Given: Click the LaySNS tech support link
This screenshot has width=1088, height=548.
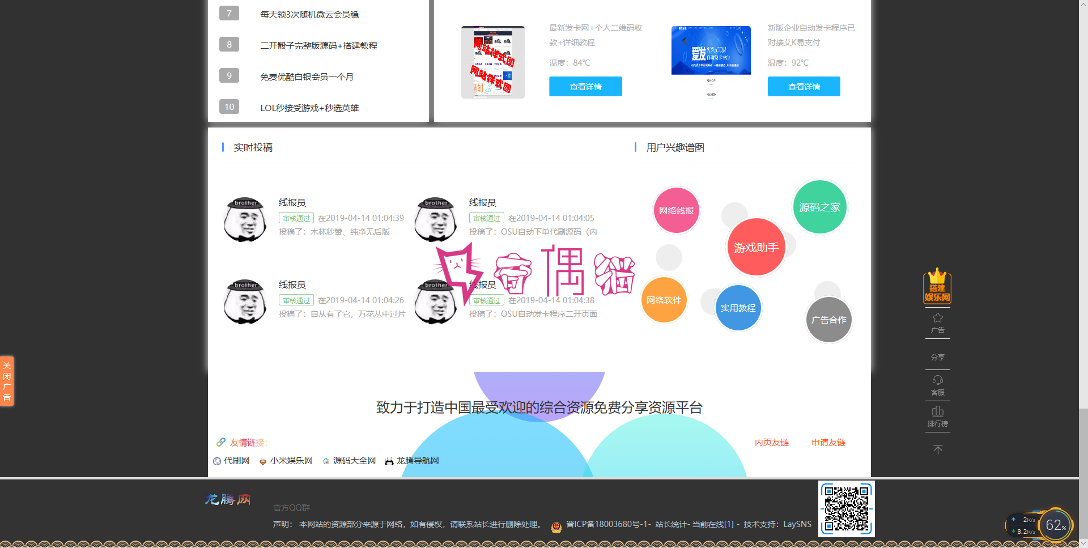Looking at the screenshot, I should point(797,524).
